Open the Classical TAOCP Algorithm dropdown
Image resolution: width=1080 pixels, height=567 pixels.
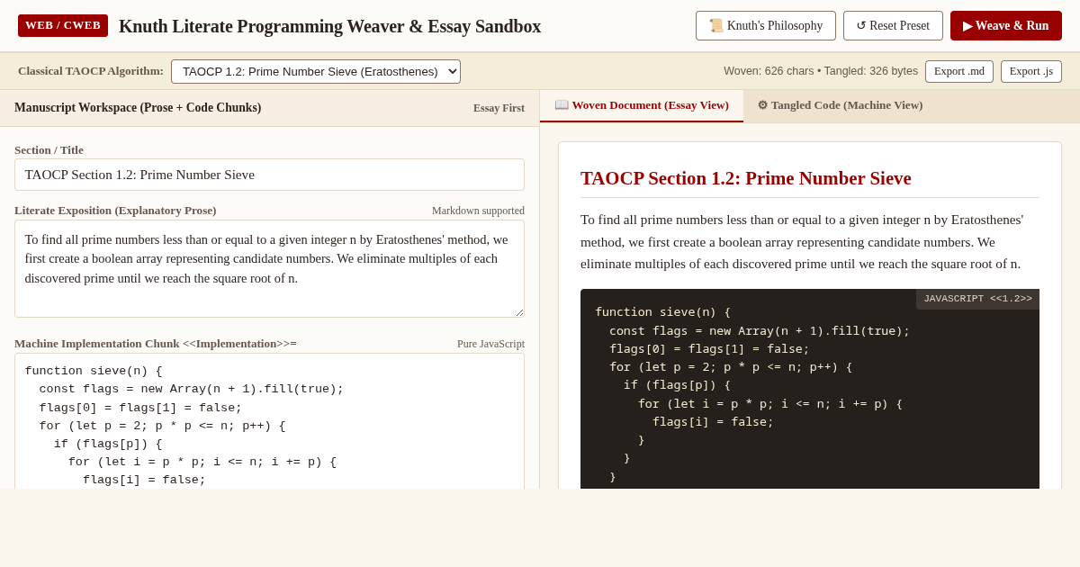tap(316, 71)
